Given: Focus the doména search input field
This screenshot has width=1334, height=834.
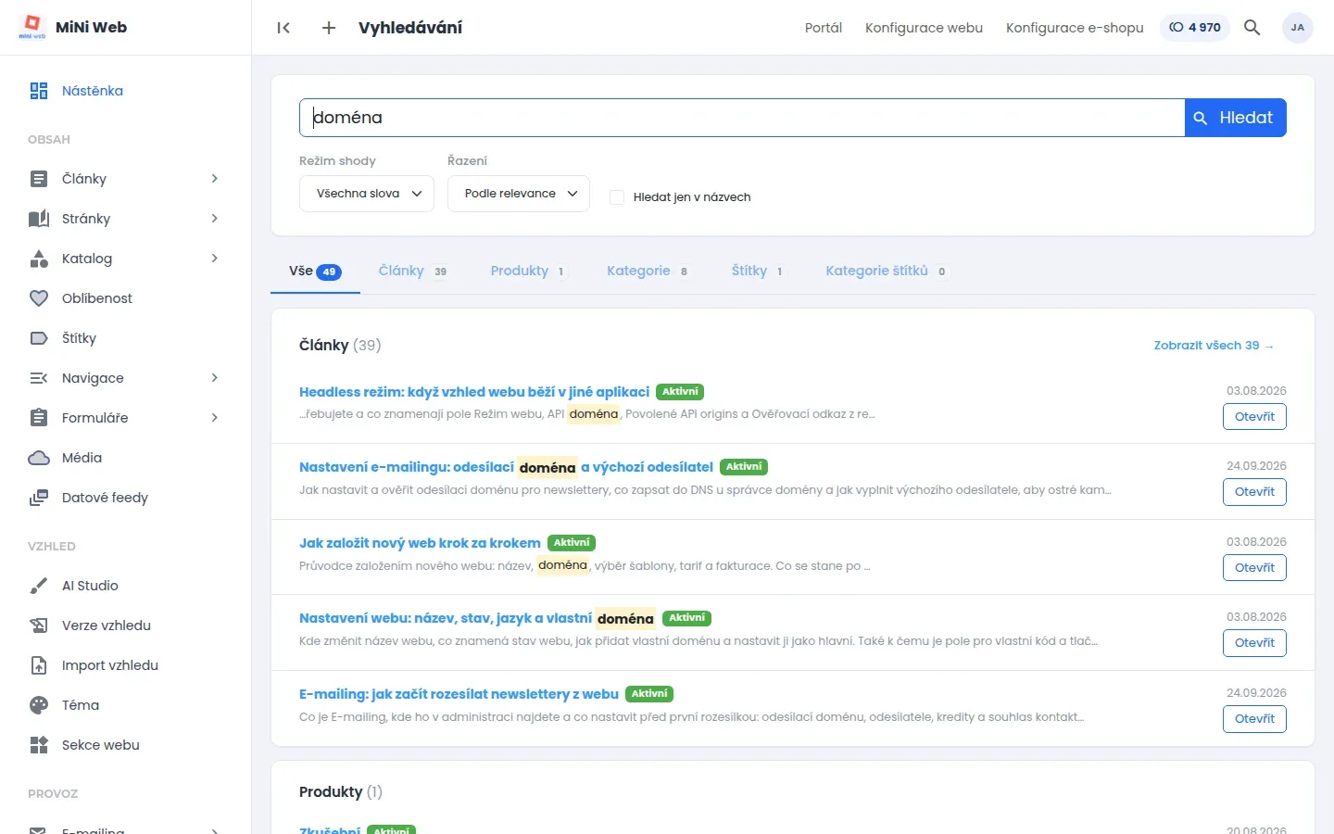Looking at the screenshot, I should [x=742, y=118].
